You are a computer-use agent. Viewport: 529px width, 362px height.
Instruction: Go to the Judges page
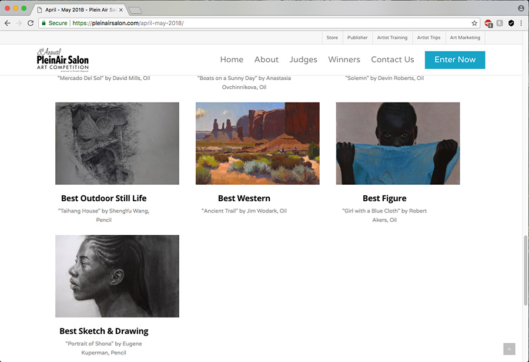click(303, 60)
